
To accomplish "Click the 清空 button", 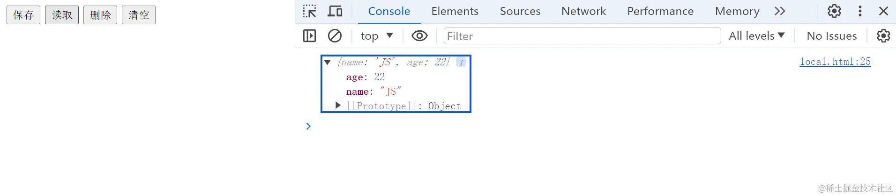I will point(139,15).
